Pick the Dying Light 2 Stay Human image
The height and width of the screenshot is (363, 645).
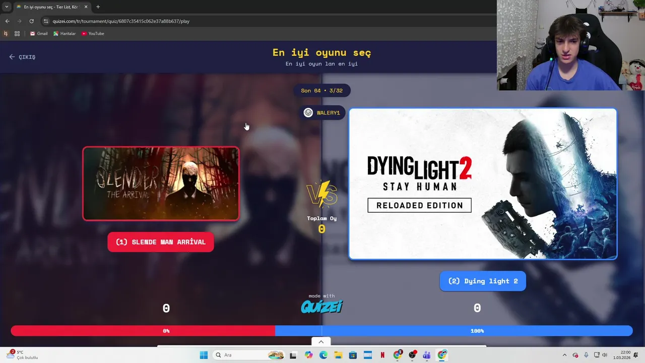[483, 184]
